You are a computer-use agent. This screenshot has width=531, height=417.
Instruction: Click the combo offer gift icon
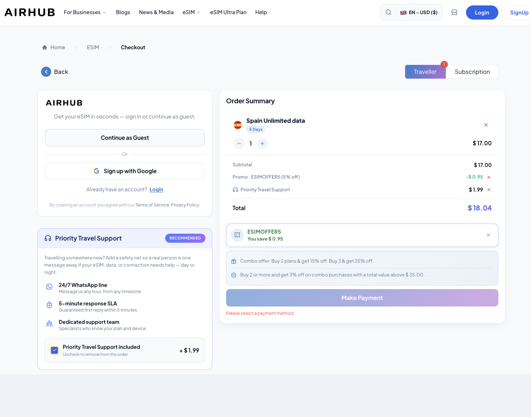pos(234,261)
